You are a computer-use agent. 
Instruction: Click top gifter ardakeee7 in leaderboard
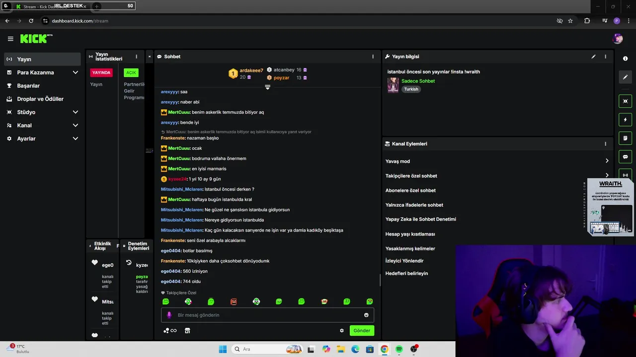[x=251, y=70]
